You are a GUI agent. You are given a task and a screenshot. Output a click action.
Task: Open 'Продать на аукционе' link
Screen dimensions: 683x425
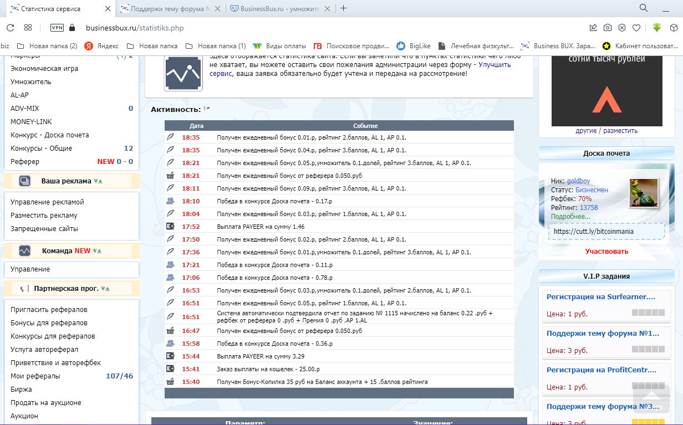(46, 403)
